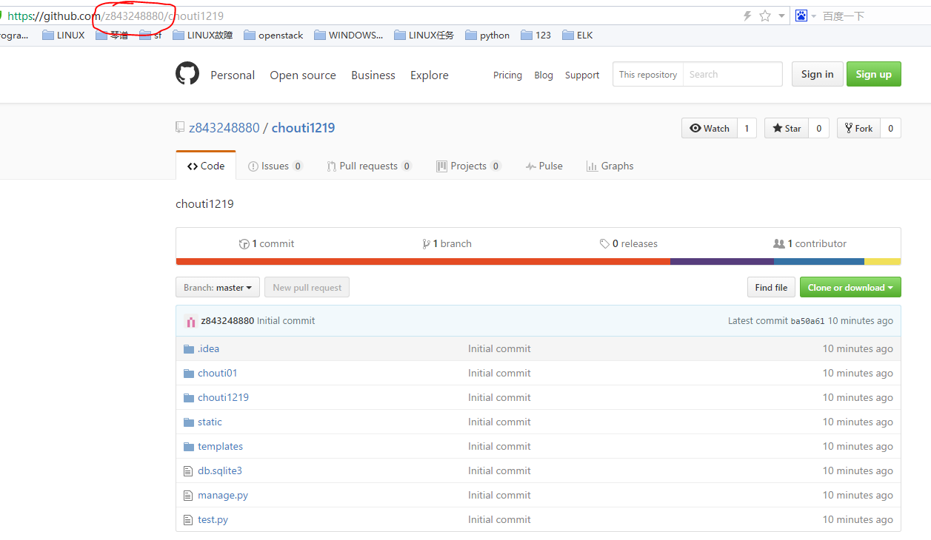Open the chouti1219 repository title link
The width and height of the screenshot is (931, 540).
pos(303,127)
